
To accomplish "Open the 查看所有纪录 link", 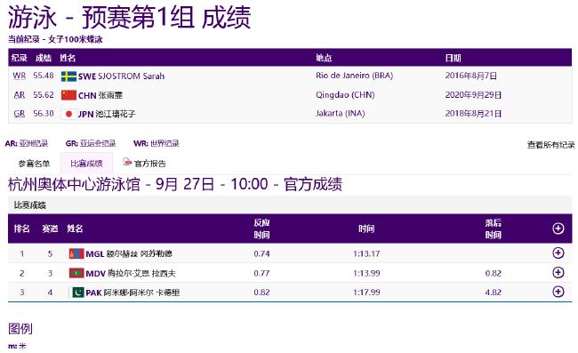I will 550,145.
